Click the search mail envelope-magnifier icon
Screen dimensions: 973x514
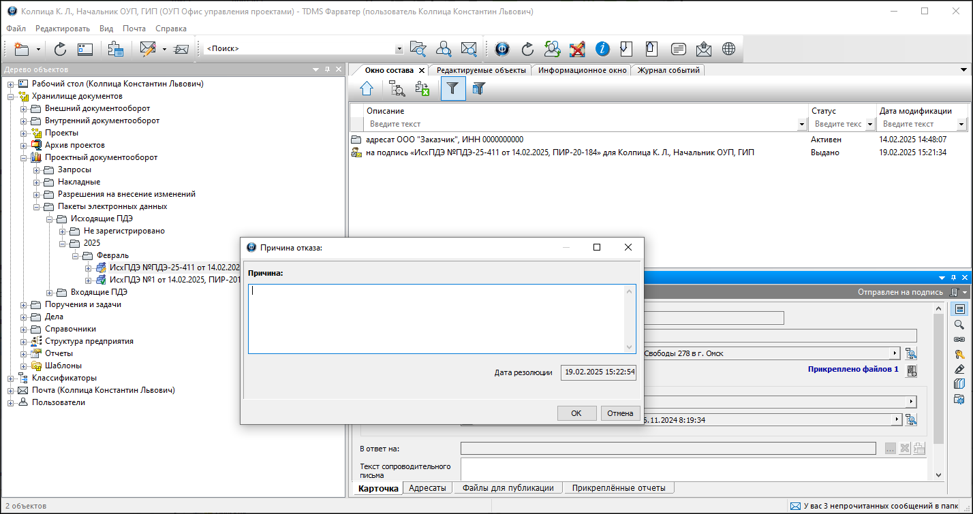coord(469,49)
